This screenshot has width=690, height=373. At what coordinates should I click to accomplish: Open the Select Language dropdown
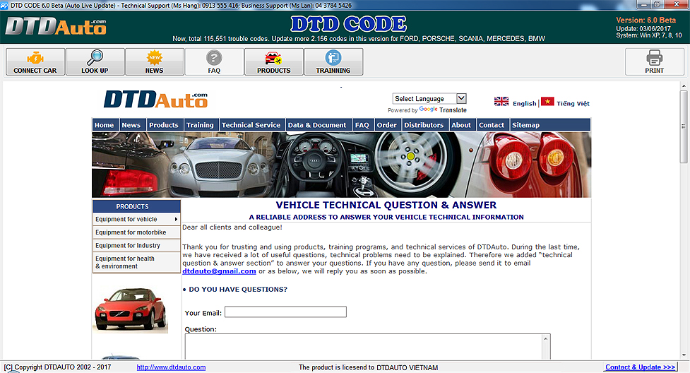click(429, 99)
